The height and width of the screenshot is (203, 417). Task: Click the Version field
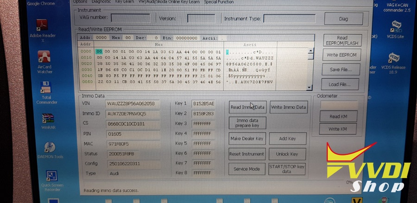[201, 19]
